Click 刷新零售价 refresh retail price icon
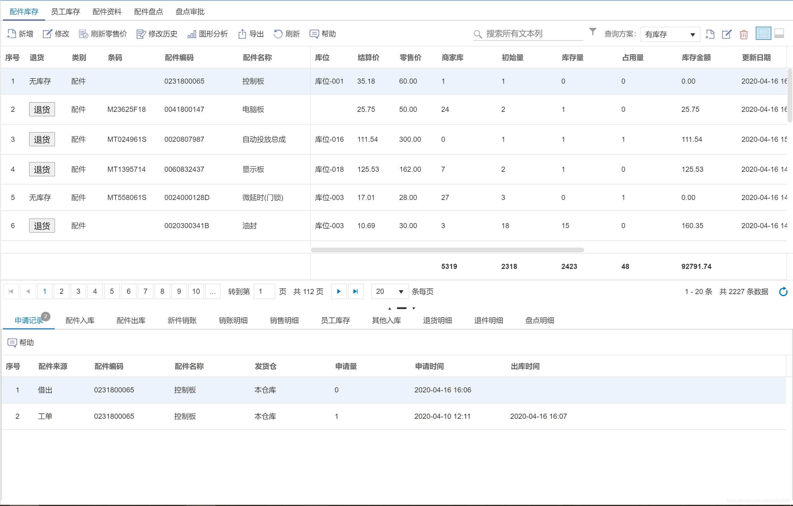 coord(83,34)
